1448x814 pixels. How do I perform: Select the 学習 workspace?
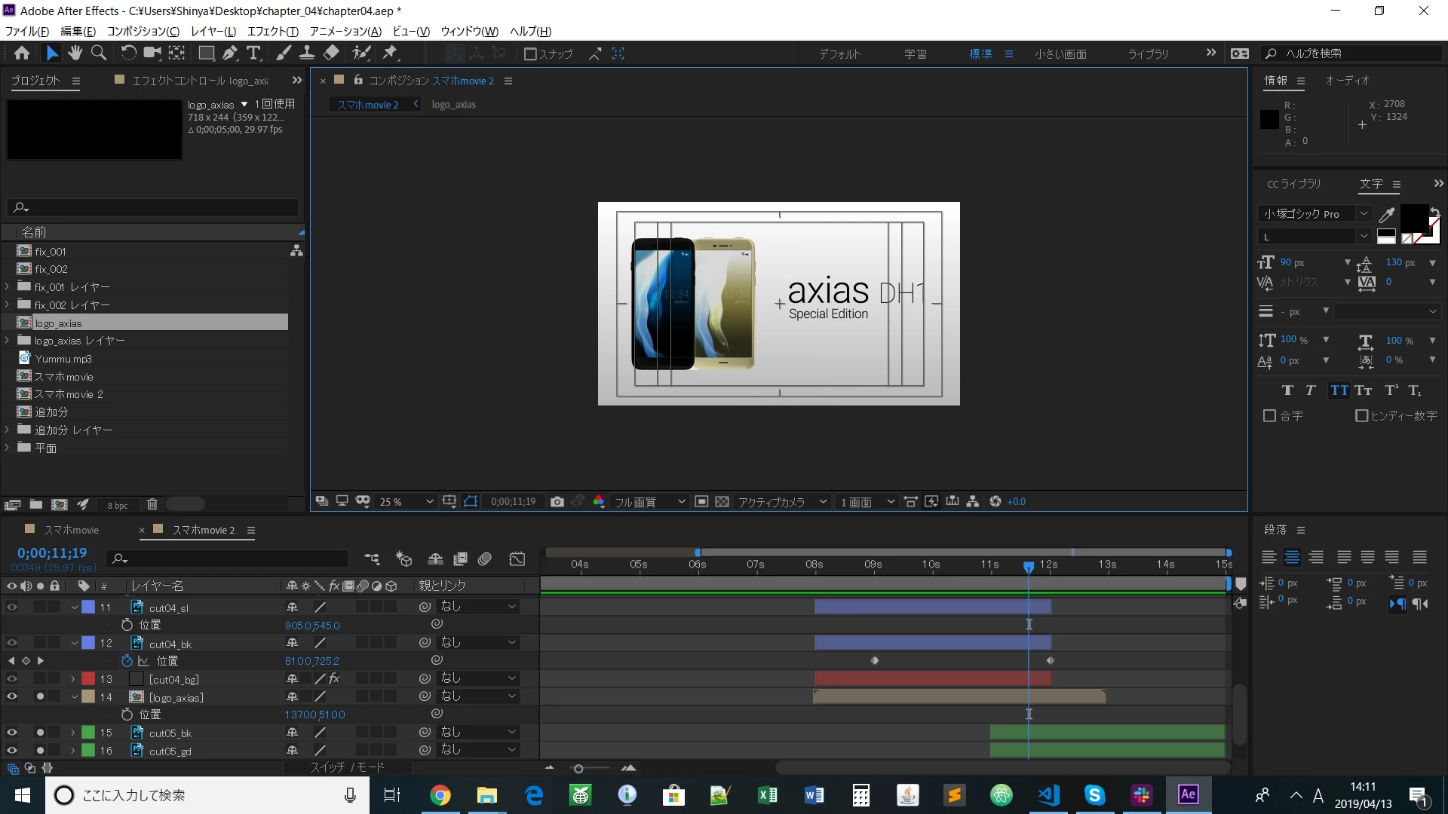[x=915, y=54]
